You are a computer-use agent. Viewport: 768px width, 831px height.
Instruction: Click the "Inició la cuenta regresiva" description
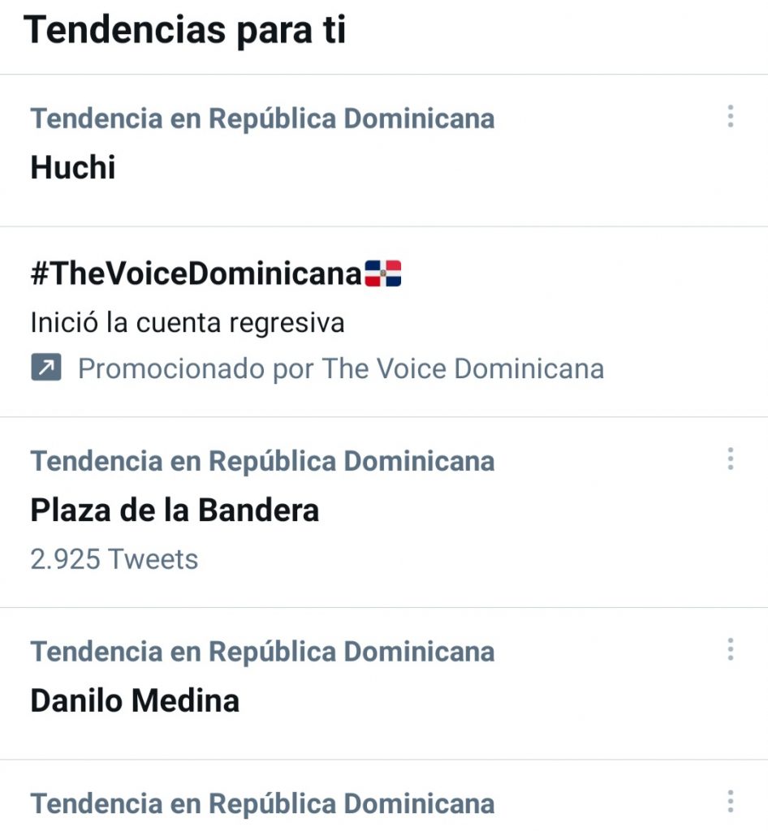(188, 323)
